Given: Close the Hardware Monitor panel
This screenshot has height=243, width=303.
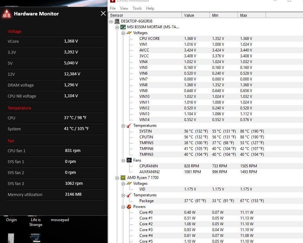Looking at the screenshot, I should 103,13.
